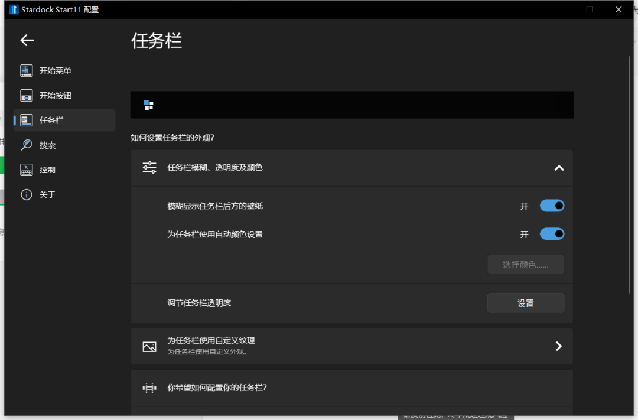Viewport: 638px width, 420px height.
Task: Close the Start11 configuration window
Action: pos(619,9)
